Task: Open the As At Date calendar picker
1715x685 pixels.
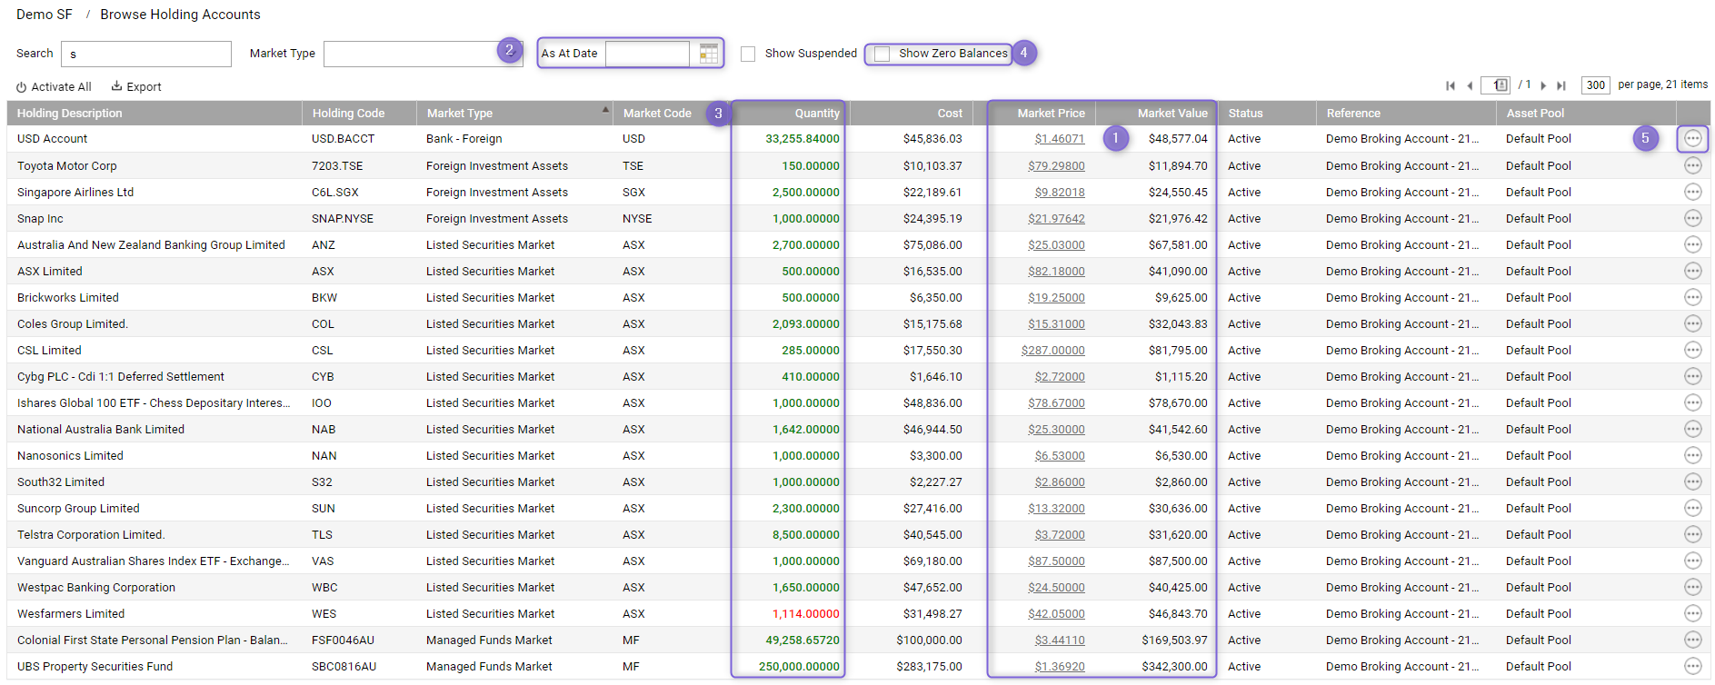Action: (708, 54)
